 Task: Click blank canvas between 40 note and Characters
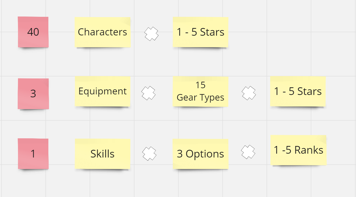click(x=62, y=32)
